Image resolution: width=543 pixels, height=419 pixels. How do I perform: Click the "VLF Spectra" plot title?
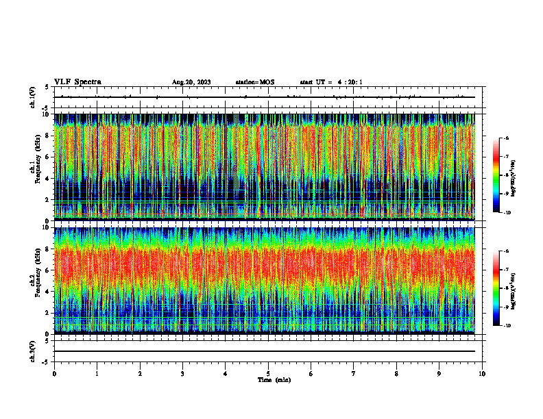tap(77, 82)
